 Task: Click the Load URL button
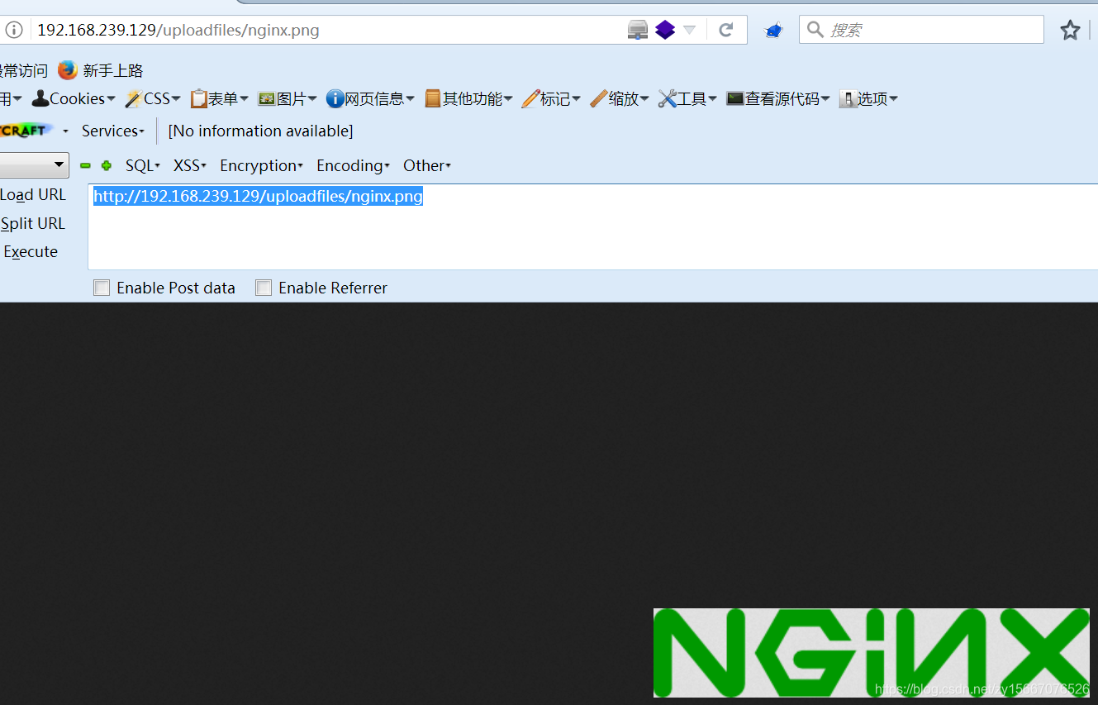point(33,194)
